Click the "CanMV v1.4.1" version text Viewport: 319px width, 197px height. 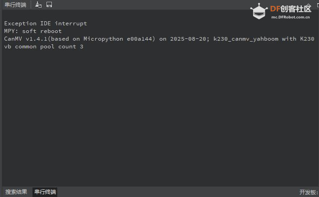(x=28, y=39)
